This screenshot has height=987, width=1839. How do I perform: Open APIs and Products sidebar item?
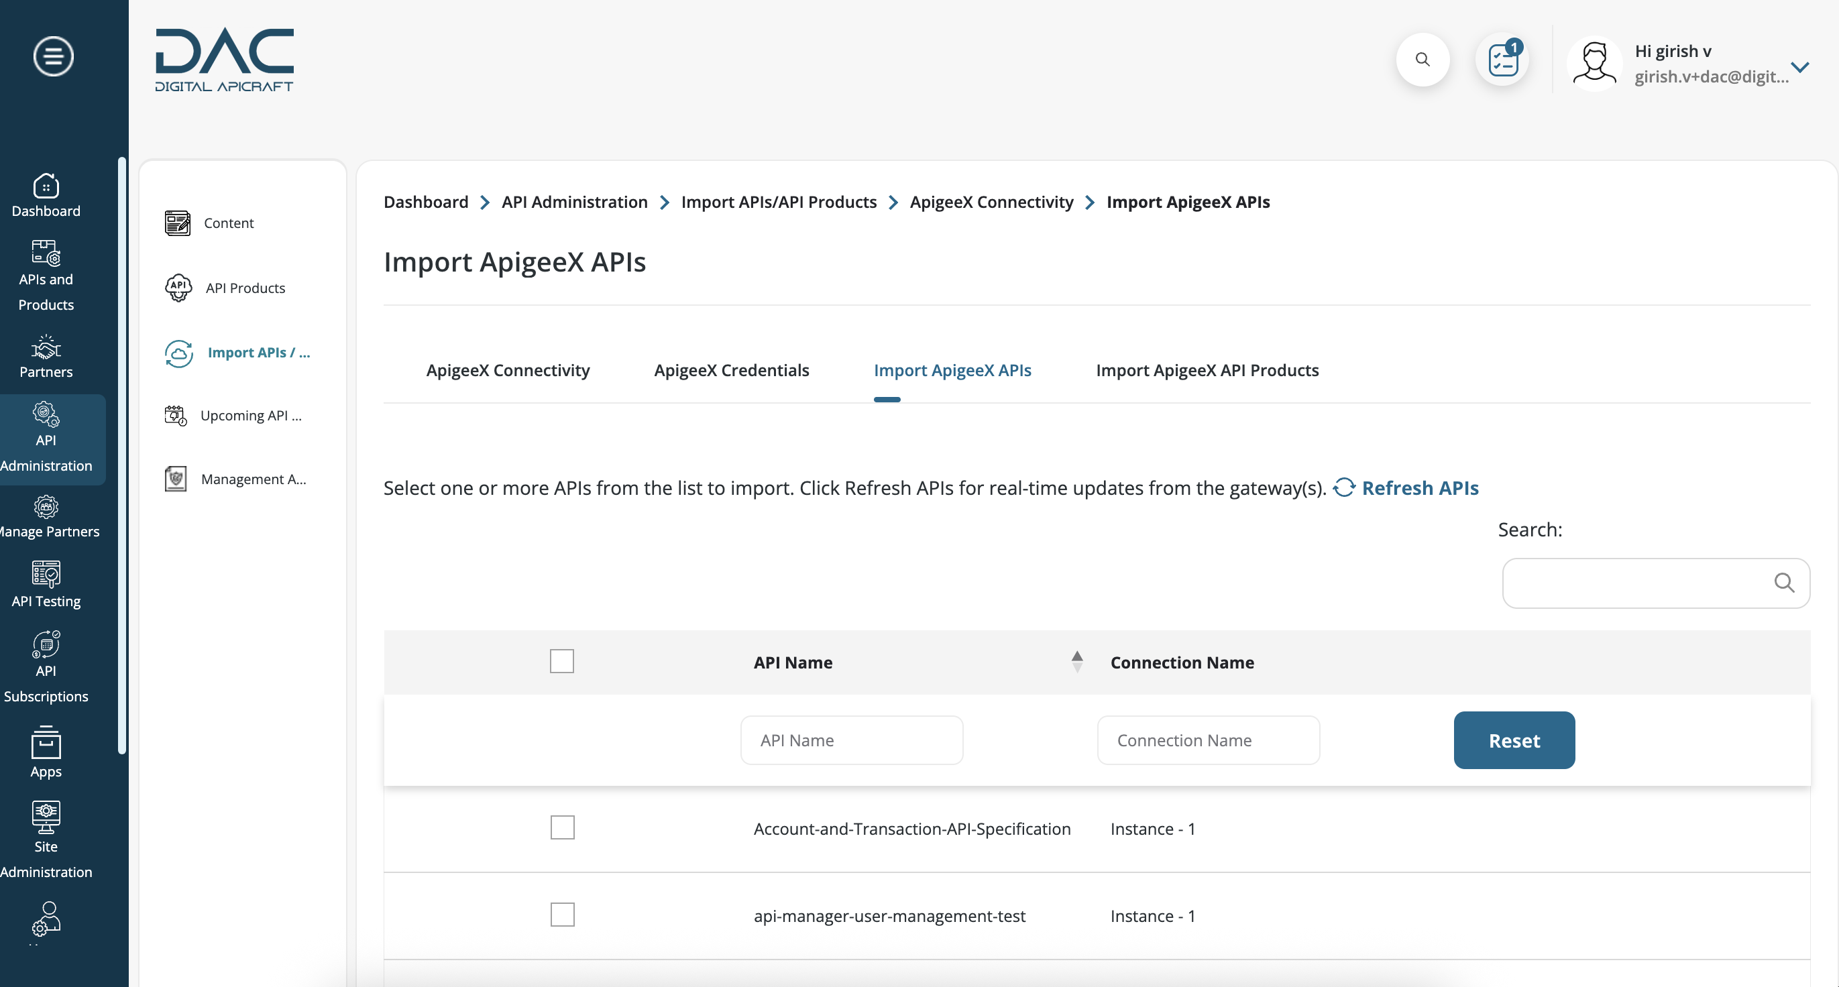(x=46, y=276)
